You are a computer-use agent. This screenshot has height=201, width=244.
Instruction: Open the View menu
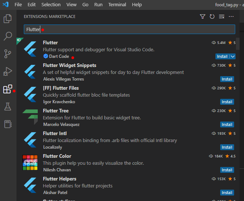pyautogui.click(x=71, y=5)
